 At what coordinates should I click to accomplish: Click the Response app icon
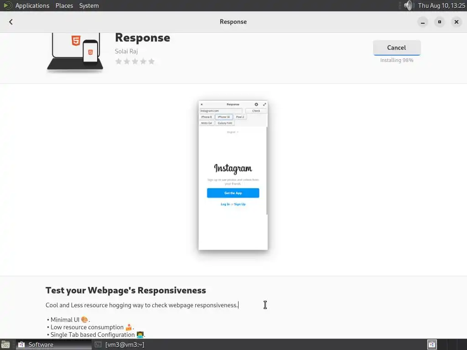pos(75,52)
